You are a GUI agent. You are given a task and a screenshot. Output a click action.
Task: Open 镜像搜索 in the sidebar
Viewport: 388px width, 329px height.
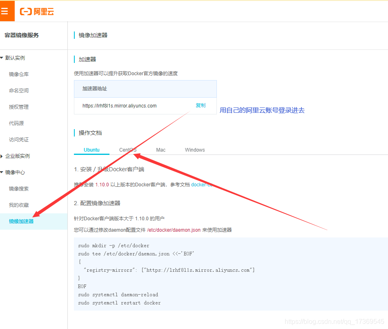pyautogui.click(x=19, y=189)
